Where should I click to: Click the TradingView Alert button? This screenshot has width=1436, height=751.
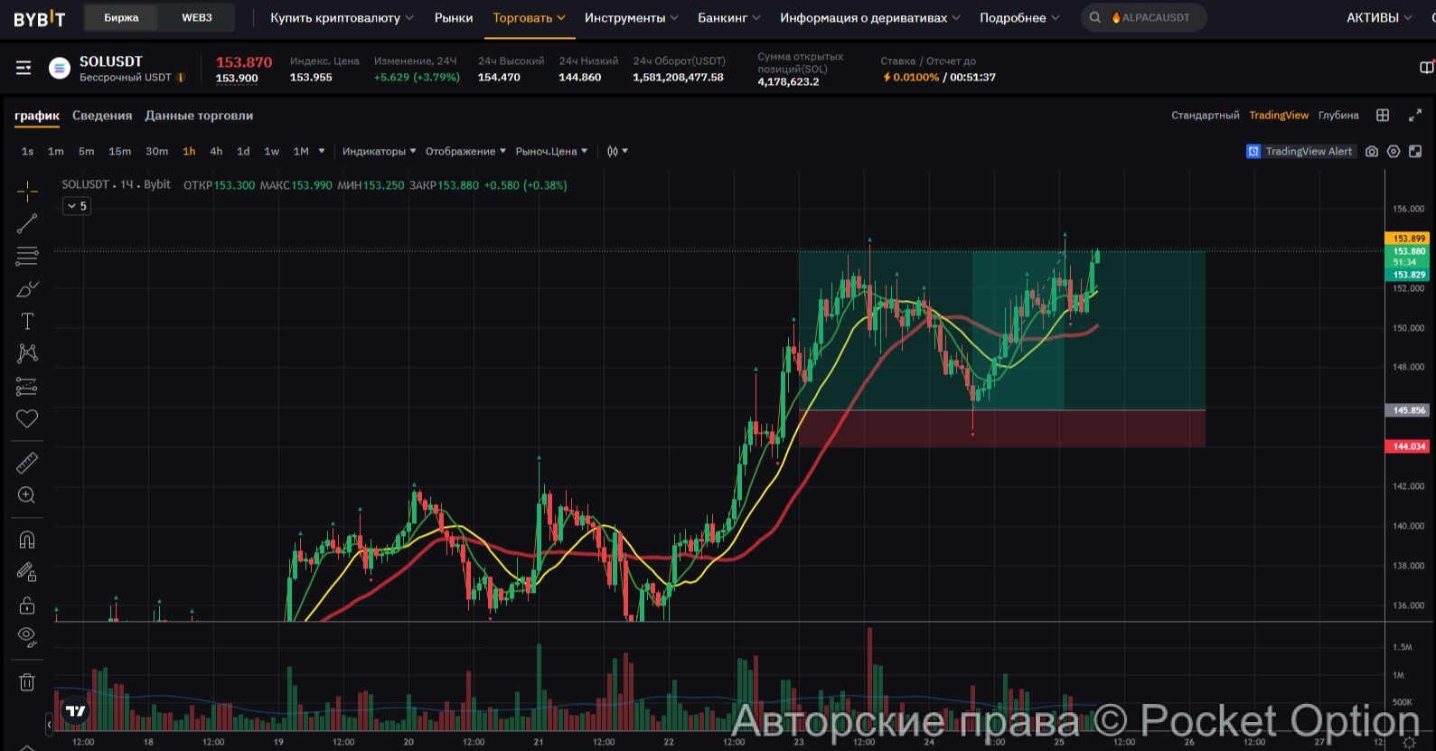1300,152
